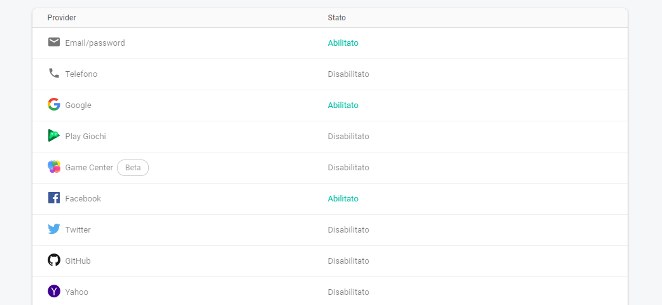Open the Play Giochi provider label
Screen dimensions: 662x305
point(85,137)
